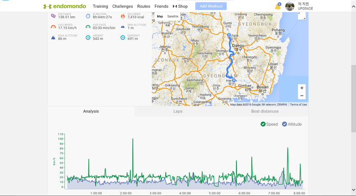Zoom out on the map
Viewport: 356px width, 196px height.
pyautogui.click(x=302, y=96)
